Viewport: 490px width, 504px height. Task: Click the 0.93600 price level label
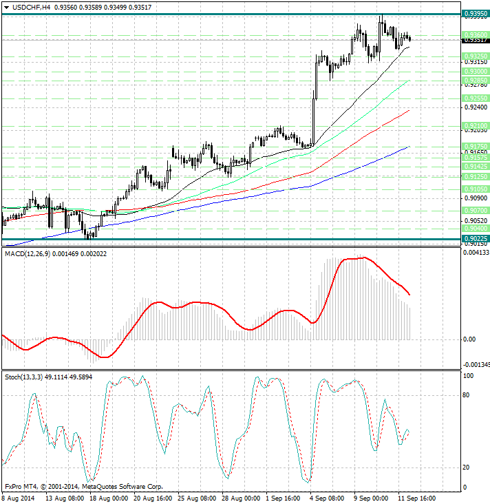pos(476,34)
